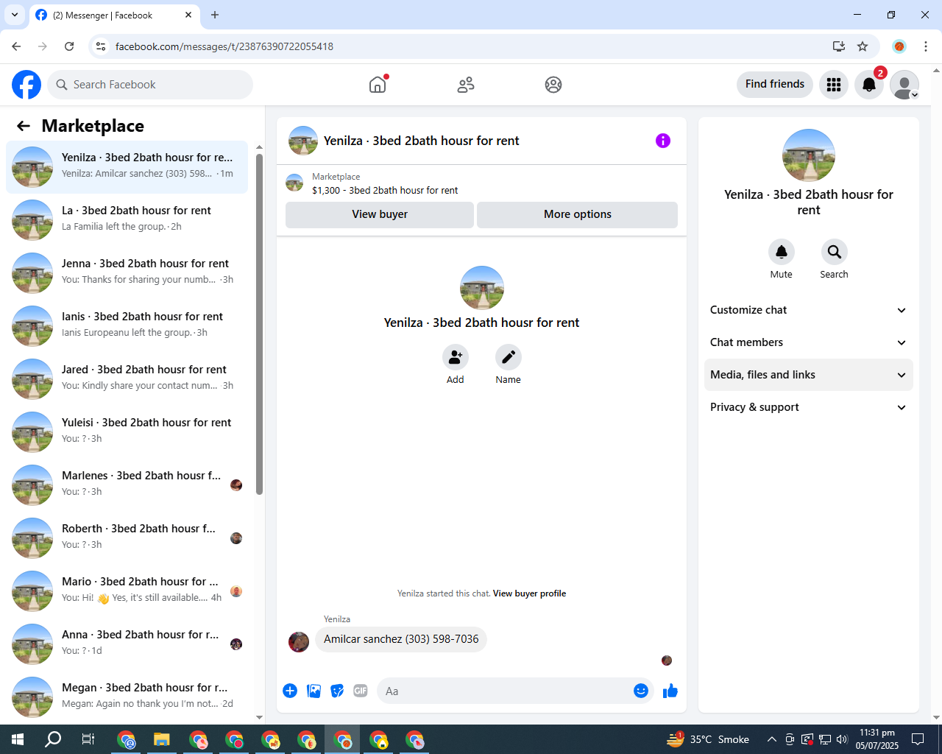Open Windows Start menu

click(x=18, y=739)
